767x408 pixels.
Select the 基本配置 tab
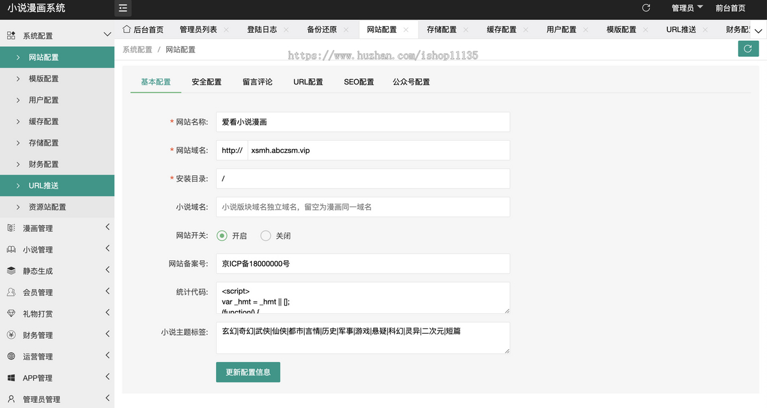click(x=156, y=82)
